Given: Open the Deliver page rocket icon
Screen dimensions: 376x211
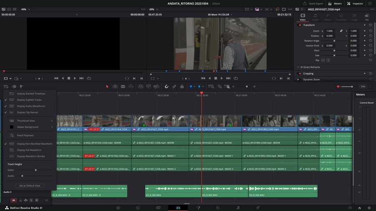Looking at the screenshot, I should pos(258,208).
